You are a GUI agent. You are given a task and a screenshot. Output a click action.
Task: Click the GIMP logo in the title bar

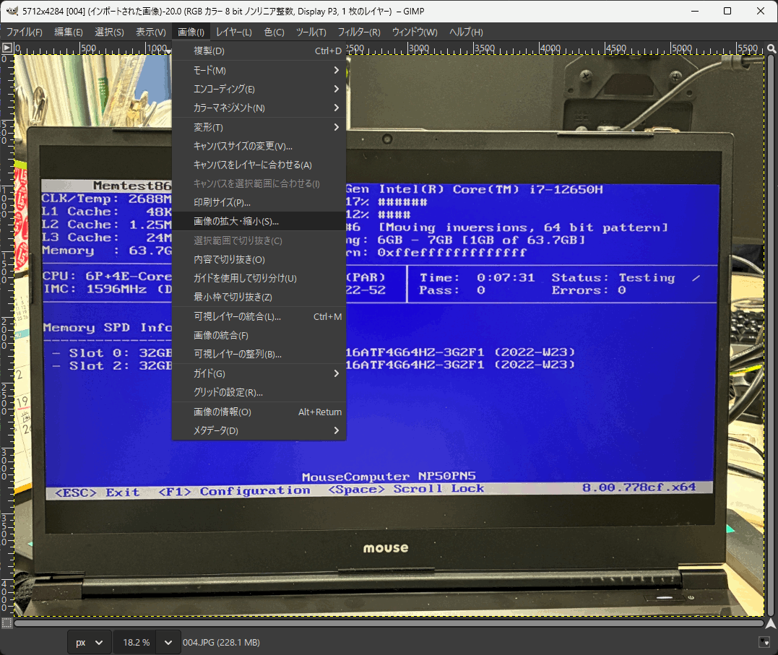[x=12, y=11]
